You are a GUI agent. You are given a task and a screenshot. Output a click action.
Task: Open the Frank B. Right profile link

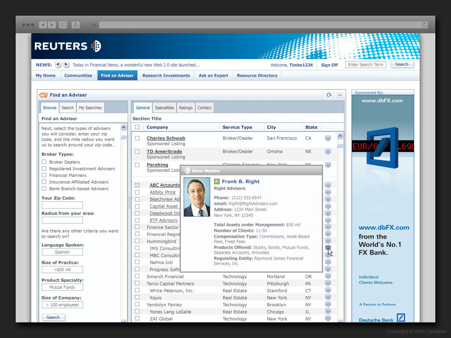pyautogui.click(x=241, y=182)
